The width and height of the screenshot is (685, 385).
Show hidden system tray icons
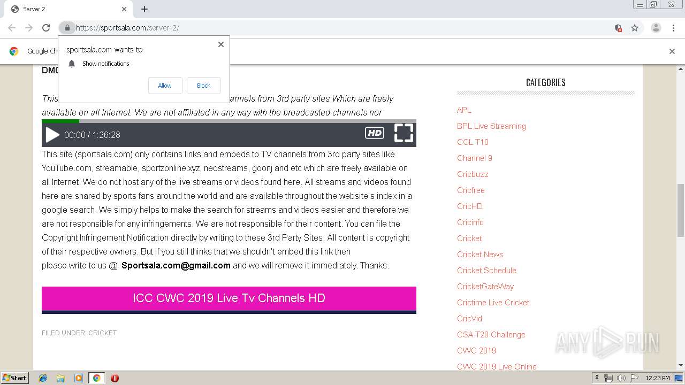tap(597, 378)
